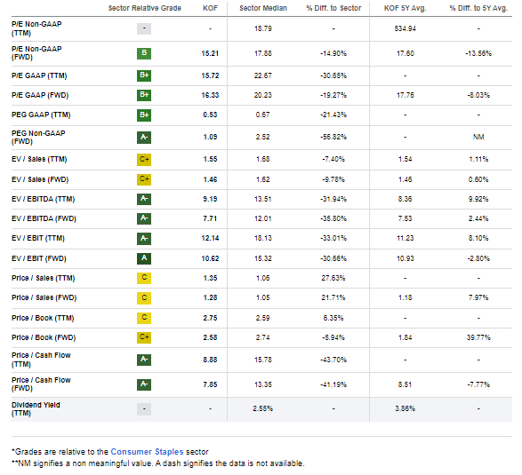Click the % Diff. to 5Y Avg. column header
This screenshot has width=522, height=475.
pos(478,8)
